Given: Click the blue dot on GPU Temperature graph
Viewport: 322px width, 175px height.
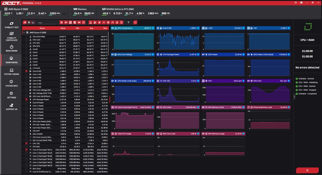Looking at the screenshot, I should pyautogui.click(x=153, y=28).
